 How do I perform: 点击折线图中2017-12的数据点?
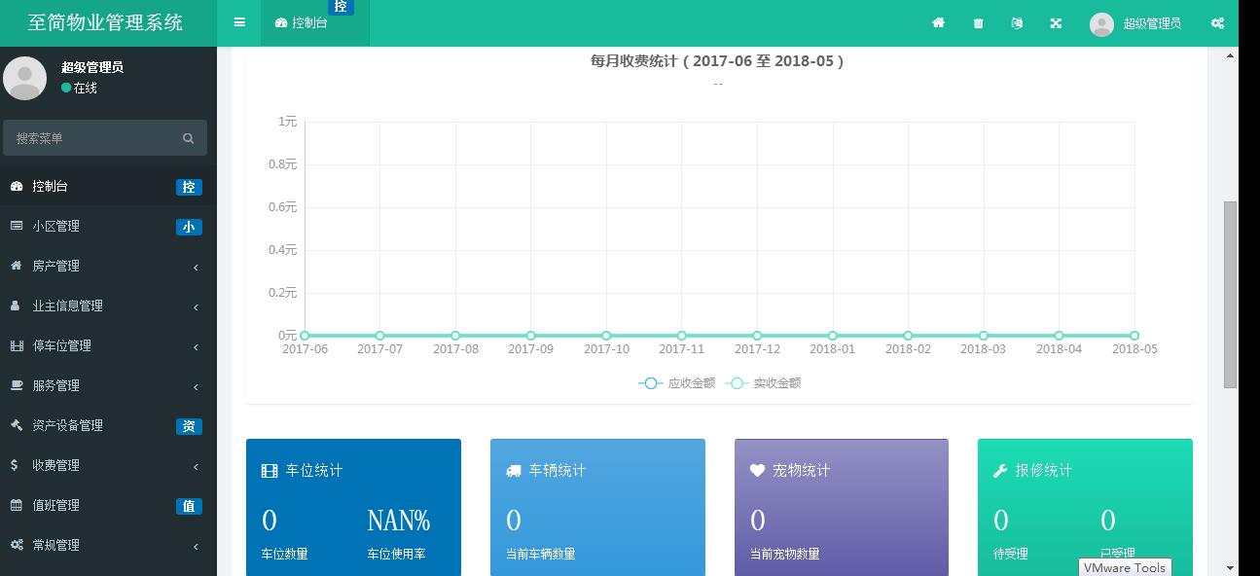756,335
